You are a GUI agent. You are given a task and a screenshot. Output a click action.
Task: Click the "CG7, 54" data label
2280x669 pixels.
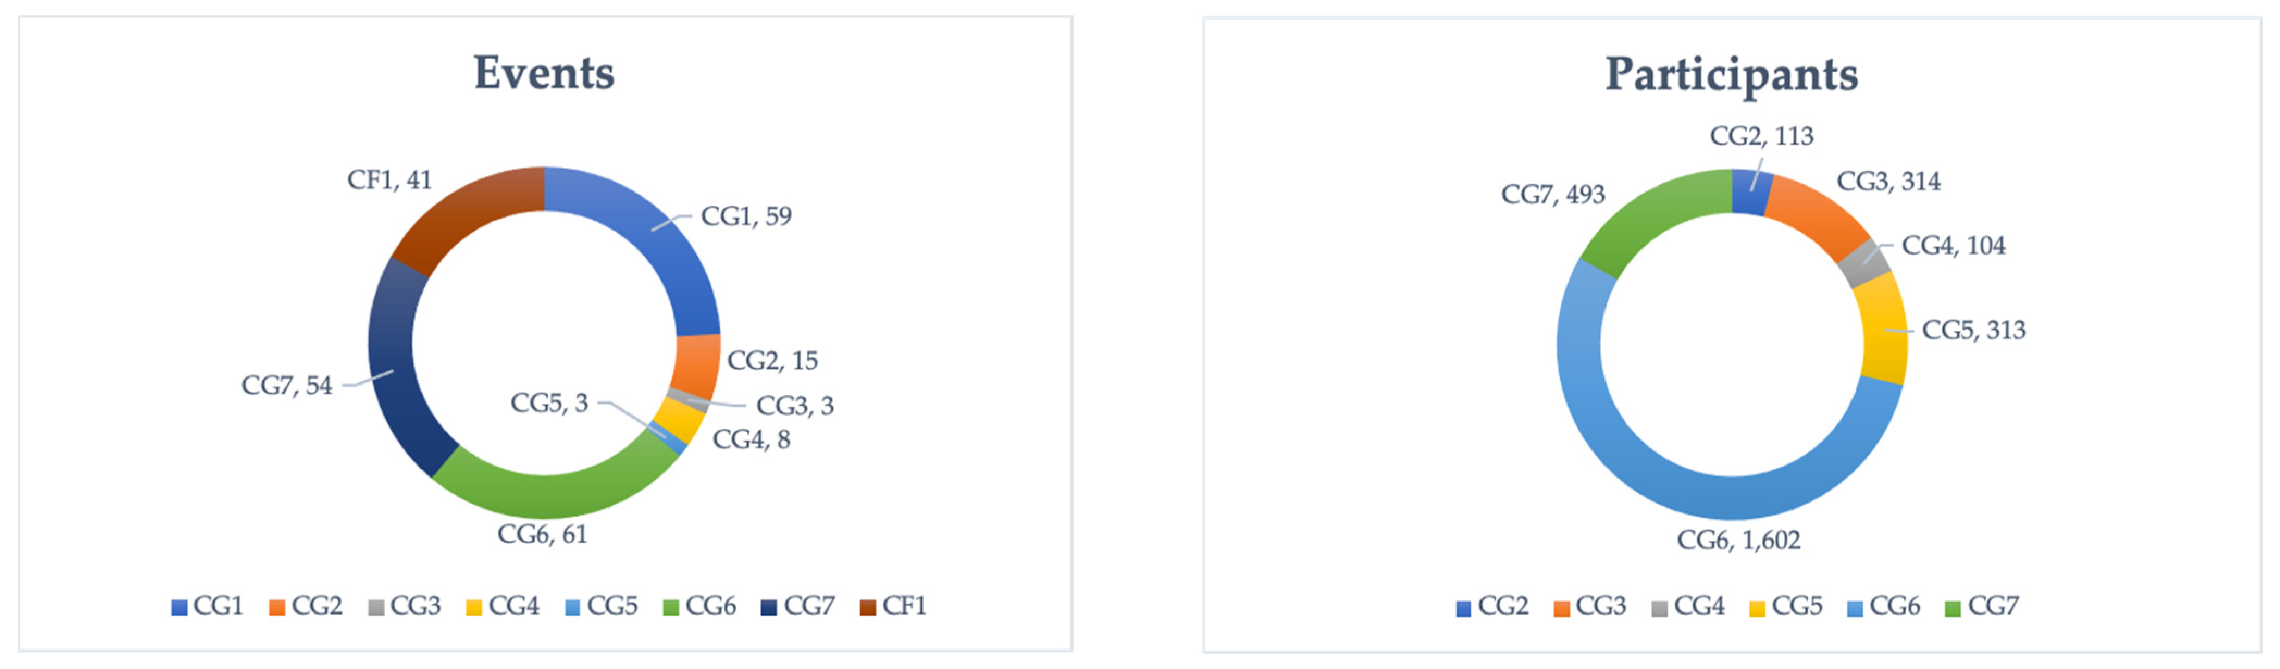click(287, 386)
